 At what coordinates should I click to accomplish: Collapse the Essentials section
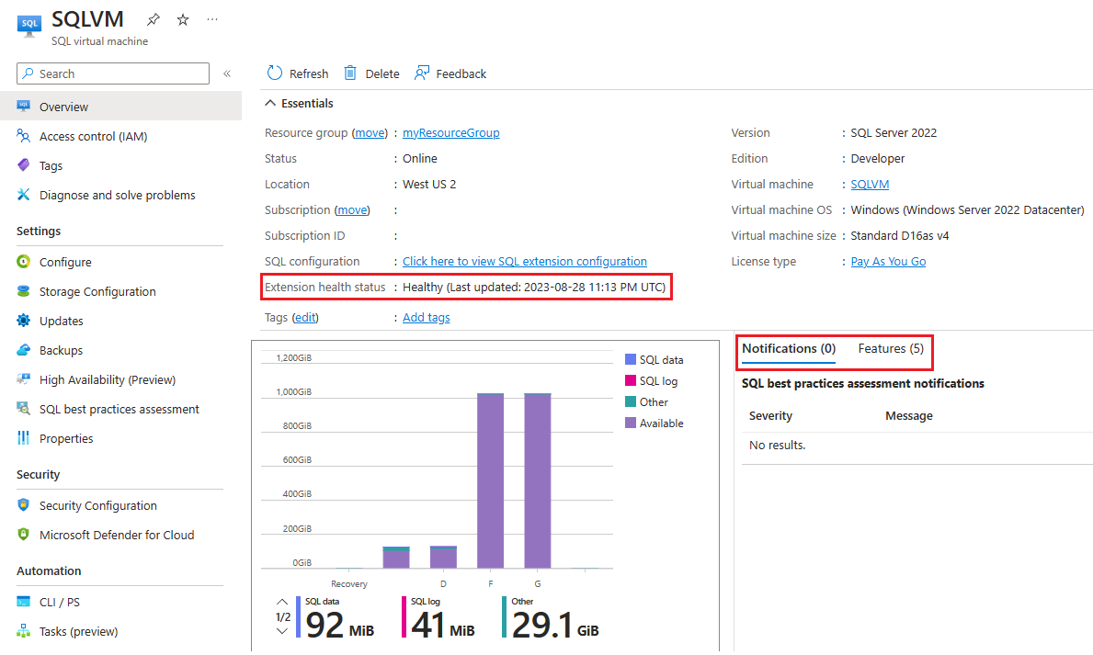[270, 104]
